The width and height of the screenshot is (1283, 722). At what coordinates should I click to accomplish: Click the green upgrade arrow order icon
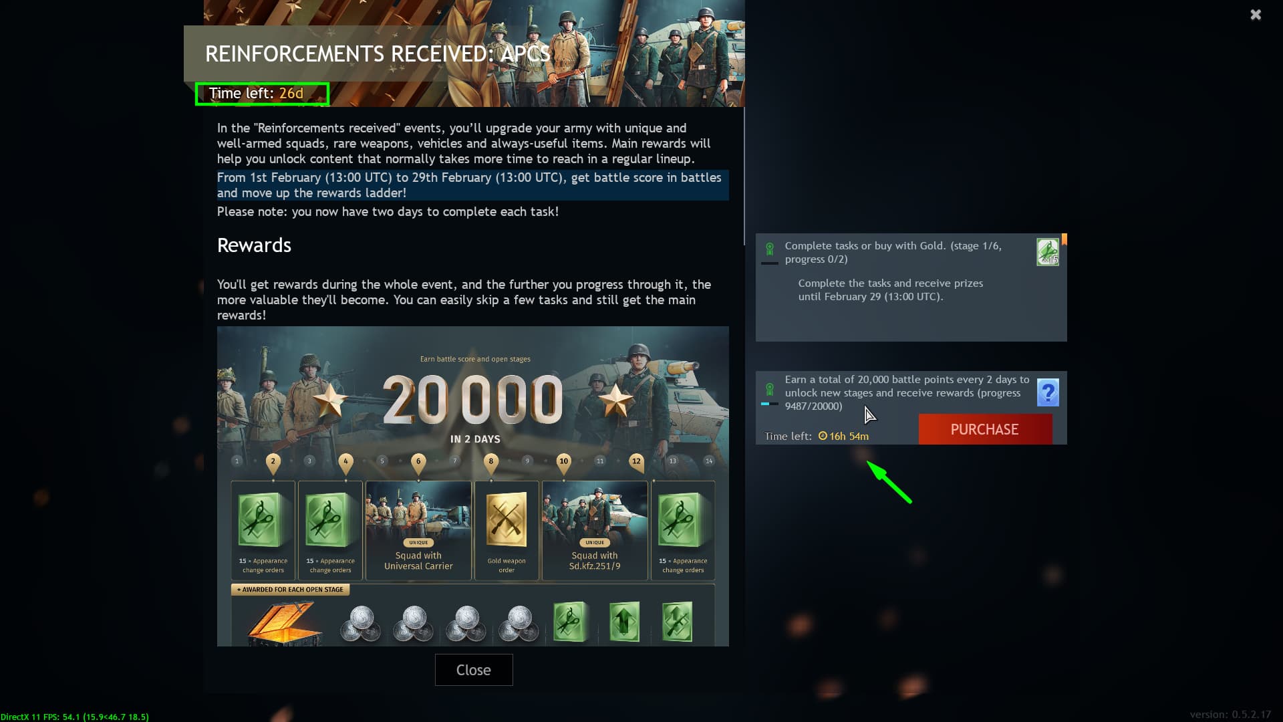[x=625, y=622]
